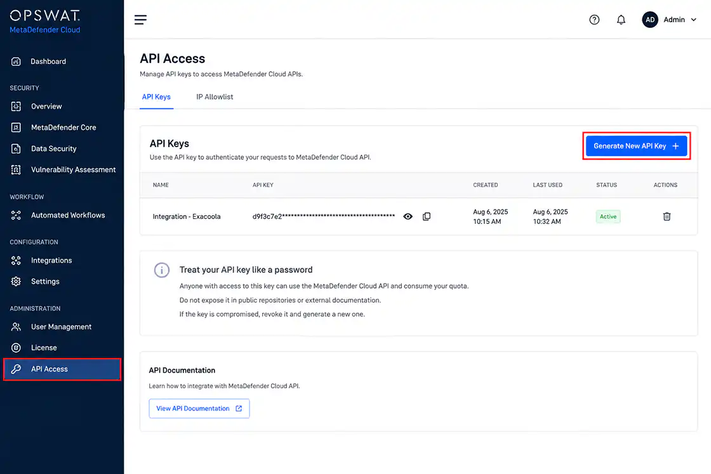
Task: Click the User Management people icon
Action: coord(16,327)
